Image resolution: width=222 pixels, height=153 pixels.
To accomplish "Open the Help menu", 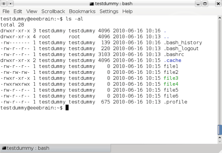I will point(127,11).
